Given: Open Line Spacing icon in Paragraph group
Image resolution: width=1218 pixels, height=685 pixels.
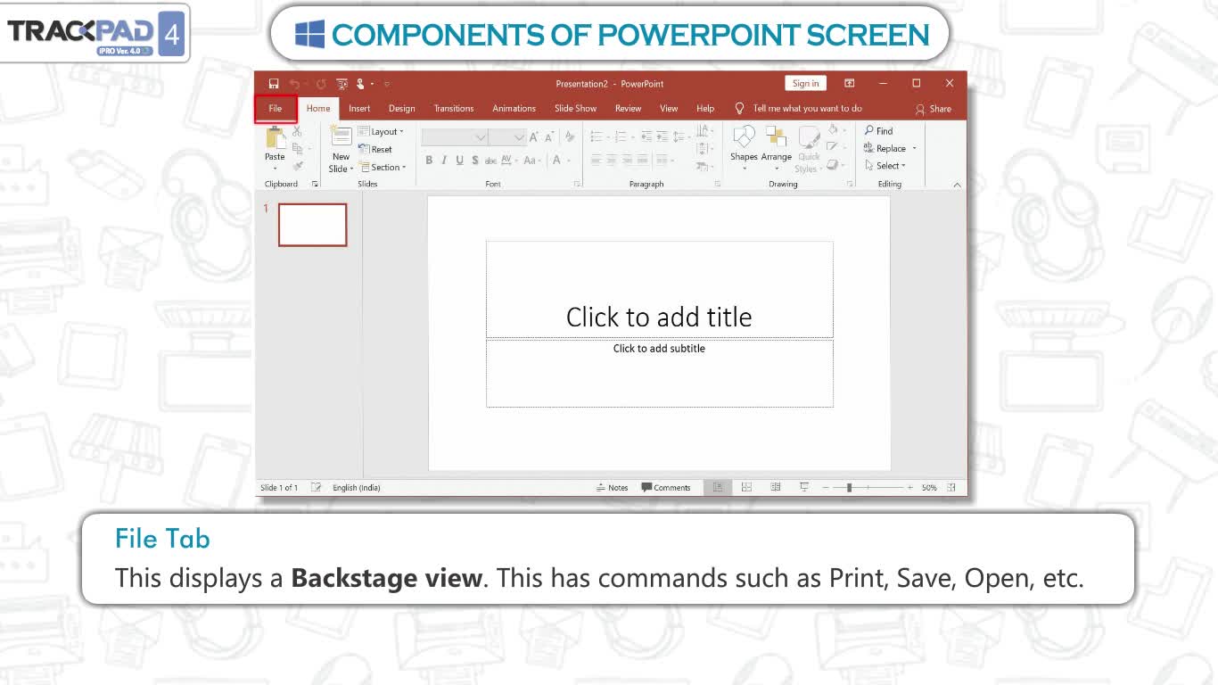Looking at the screenshot, I should coord(681,137).
